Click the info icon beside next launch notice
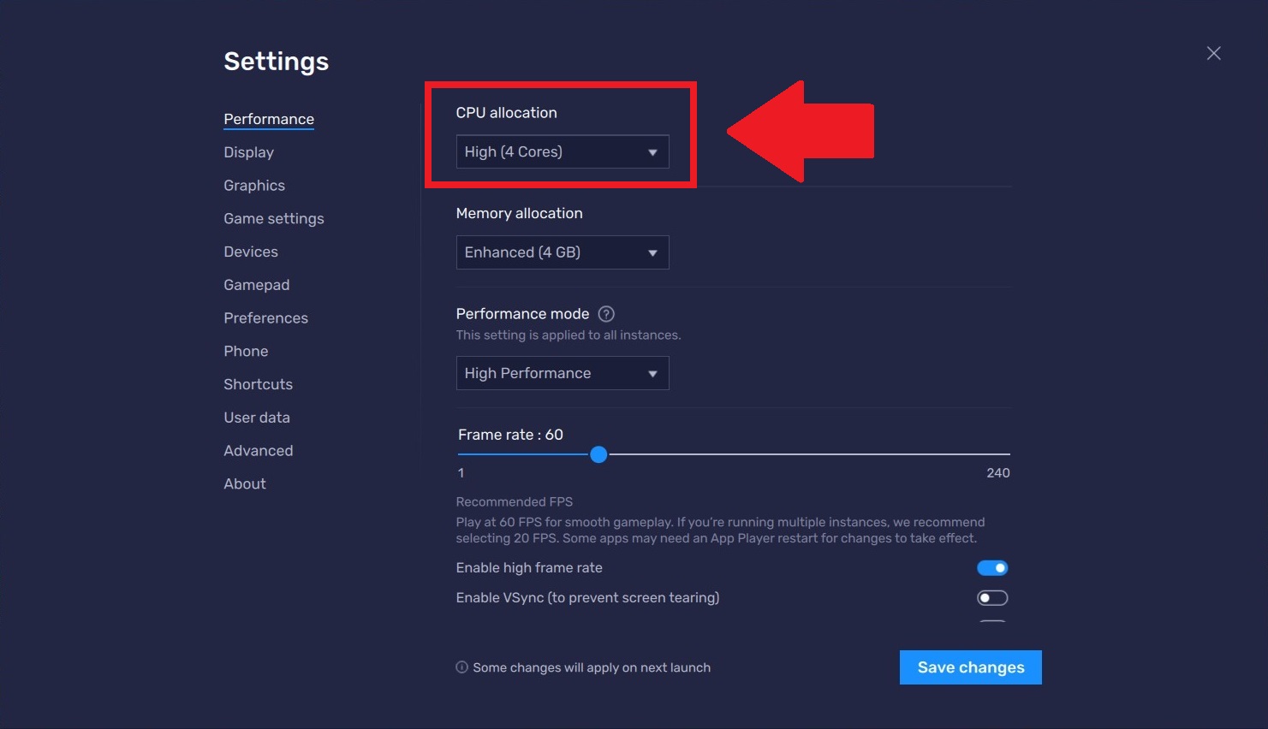Image resolution: width=1268 pixels, height=729 pixels. 461,667
